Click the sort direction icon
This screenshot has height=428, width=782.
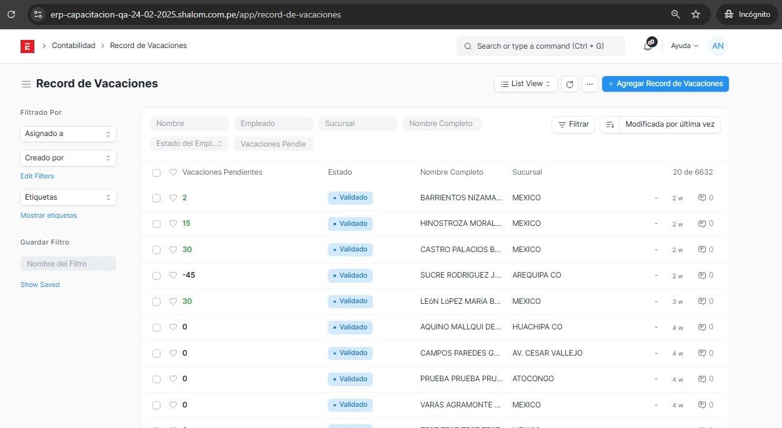point(610,125)
